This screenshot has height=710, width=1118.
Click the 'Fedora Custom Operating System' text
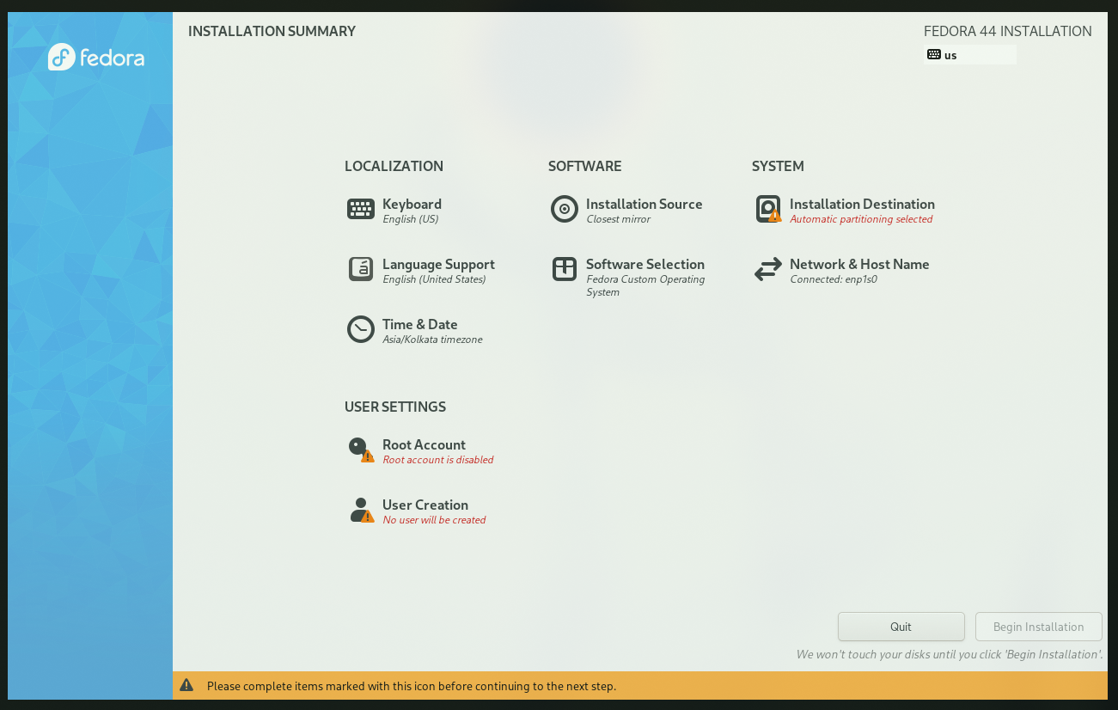(645, 285)
